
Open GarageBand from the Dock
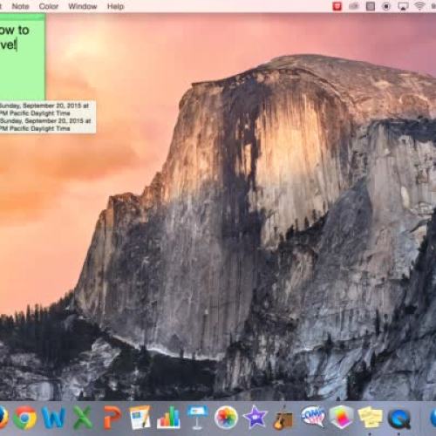click(x=283, y=418)
